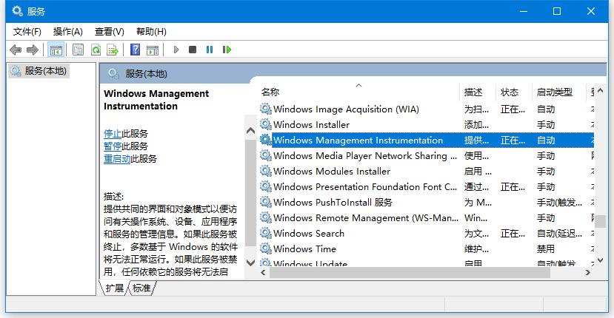This screenshot has height=318, width=614.
Task: Click the horizontal scrollbar right arrow
Action: [588, 273]
